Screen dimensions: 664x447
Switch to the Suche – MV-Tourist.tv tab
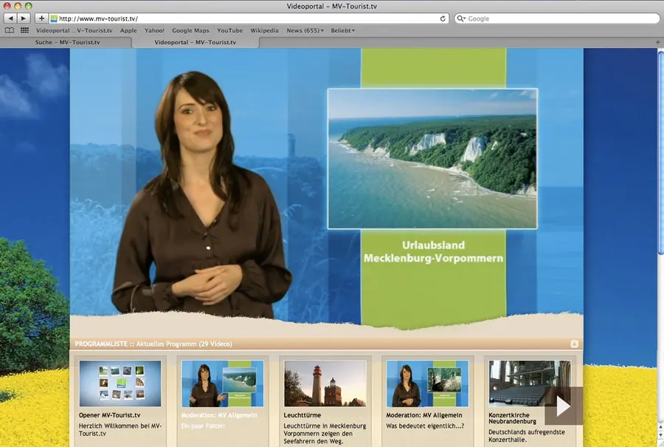click(x=66, y=43)
